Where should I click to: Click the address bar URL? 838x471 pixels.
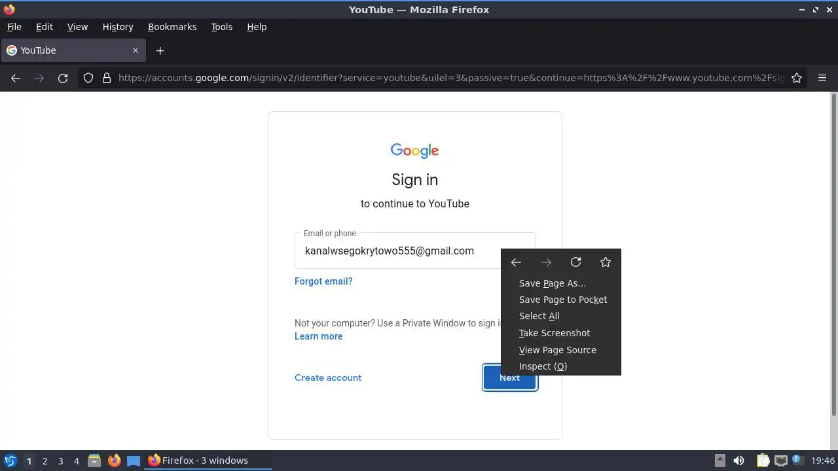(451, 78)
